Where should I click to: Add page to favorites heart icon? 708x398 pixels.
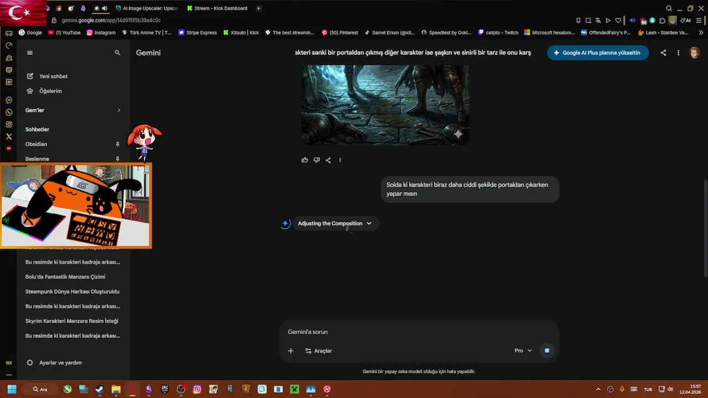tap(618, 20)
